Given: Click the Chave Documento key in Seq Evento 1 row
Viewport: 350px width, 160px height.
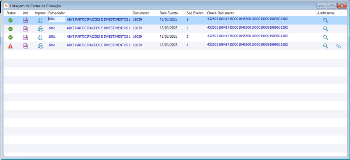Looking at the screenshot, I should tap(247, 19).
